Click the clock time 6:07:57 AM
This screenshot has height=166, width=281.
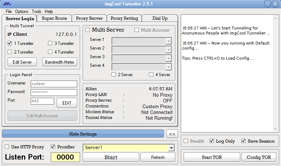click(x=161, y=89)
